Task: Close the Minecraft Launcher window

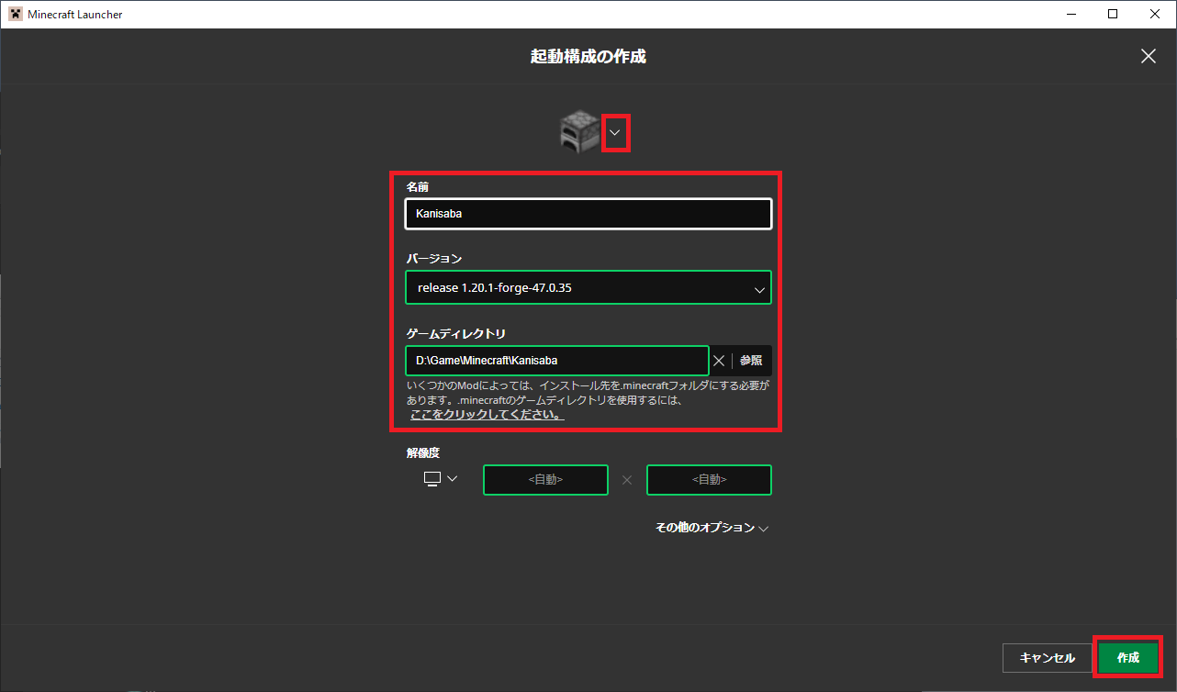Action: pos(1155,14)
